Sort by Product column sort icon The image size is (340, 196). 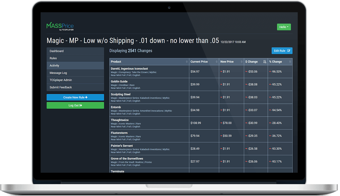click(x=187, y=62)
